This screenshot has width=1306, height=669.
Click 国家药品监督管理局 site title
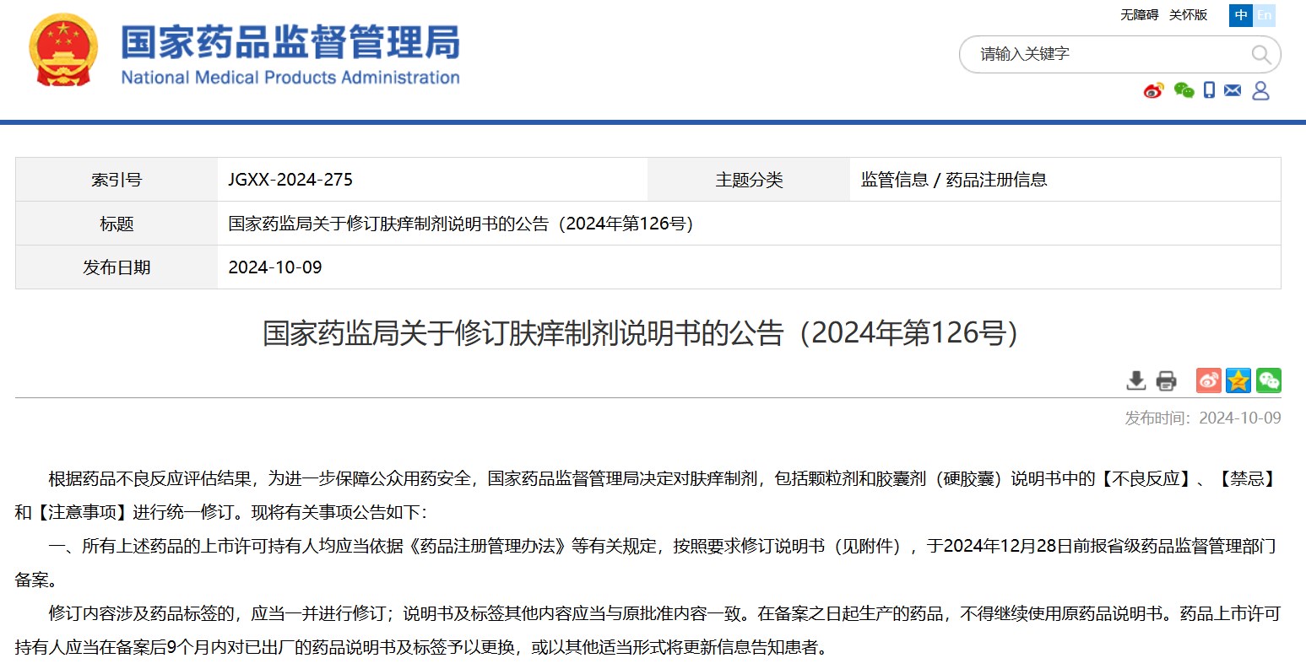290,42
